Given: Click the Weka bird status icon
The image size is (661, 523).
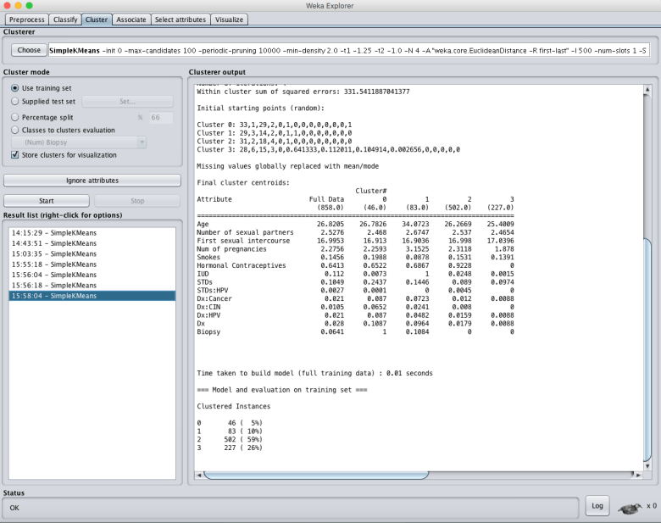Looking at the screenshot, I should coord(630,507).
